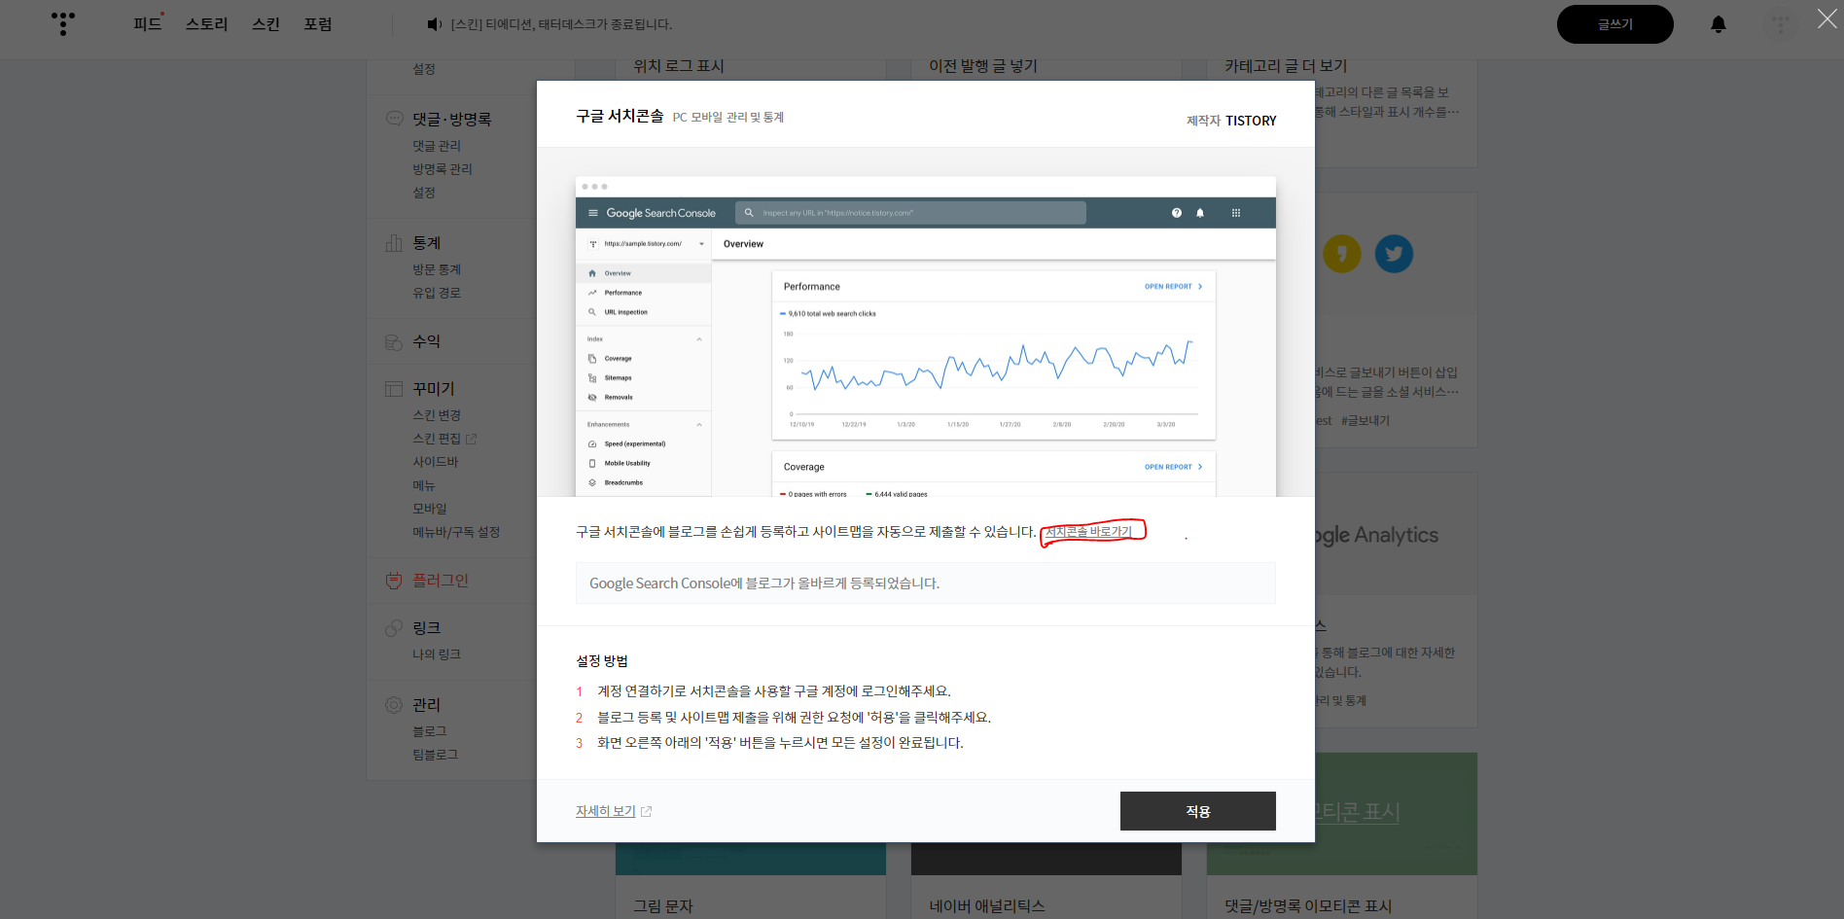
Task: Open 유입 경로 in sidebar
Action: pyautogui.click(x=437, y=293)
